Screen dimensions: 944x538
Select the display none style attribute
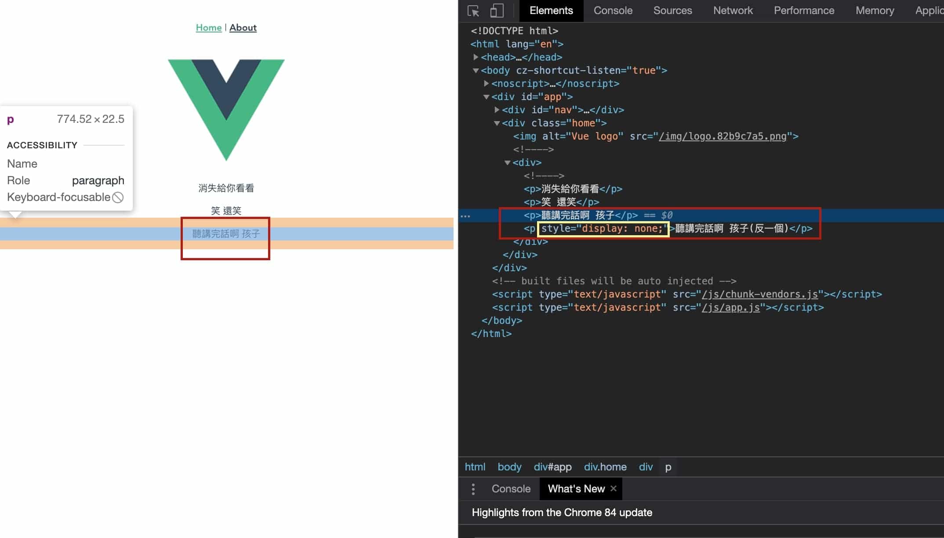[x=603, y=229]
